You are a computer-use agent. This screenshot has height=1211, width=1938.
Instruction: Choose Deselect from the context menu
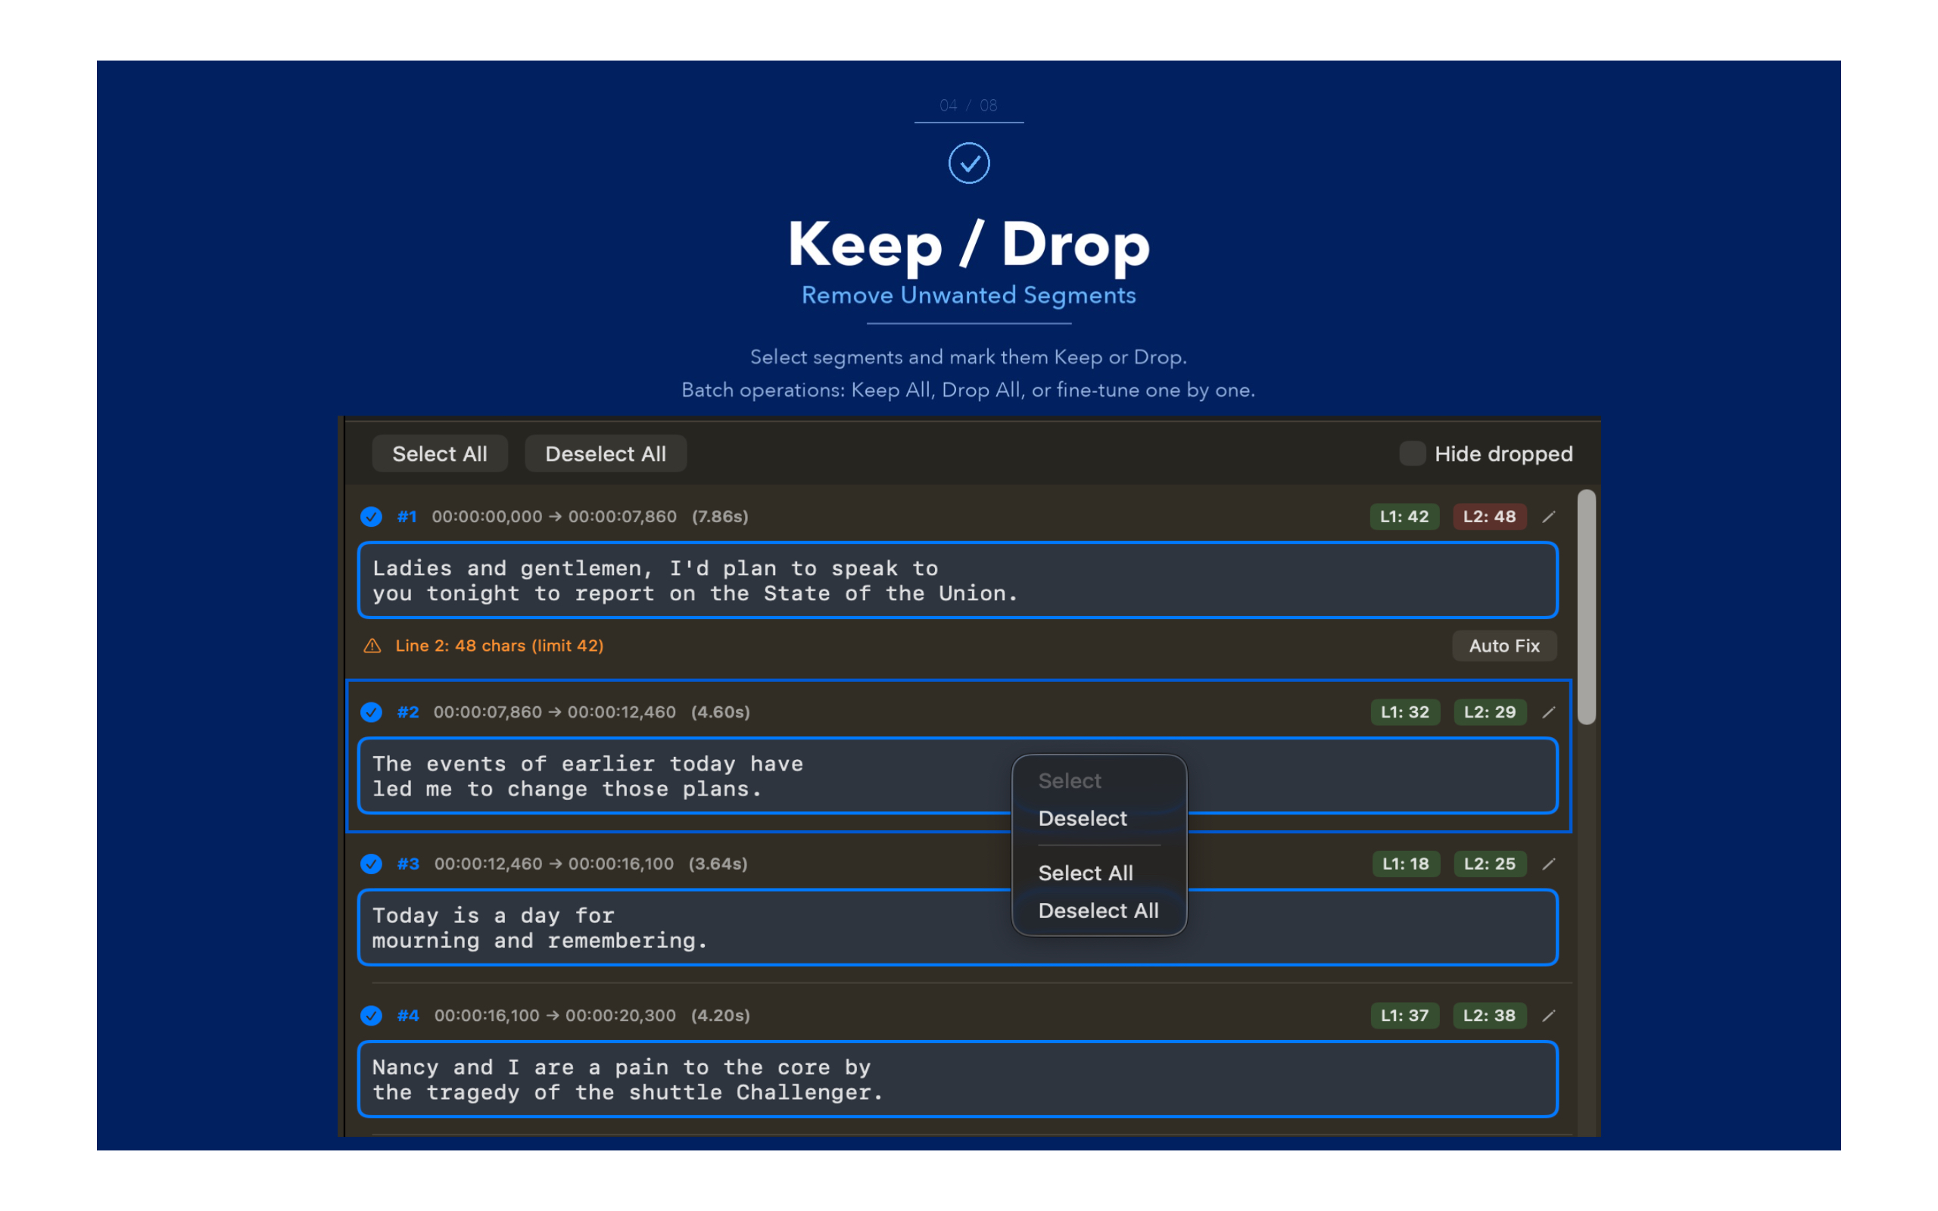[1082, 818]
